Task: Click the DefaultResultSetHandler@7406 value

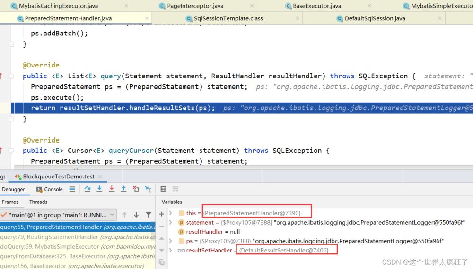Action: pos(283,250)
